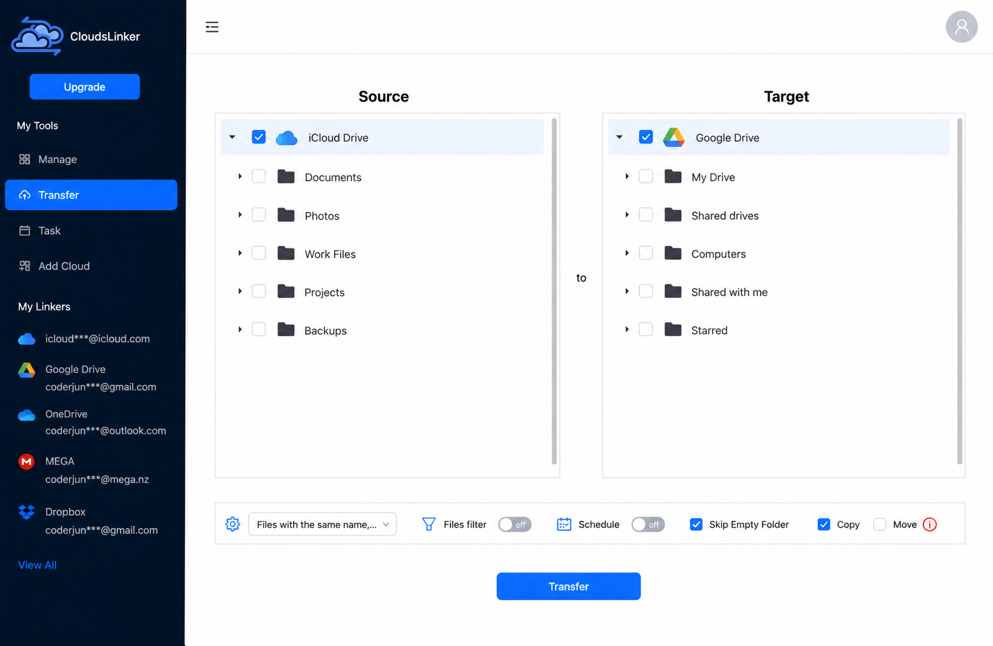The image size is (993, 646).
Task: Check the Projects folder checkbox
Action: pyautogui.click(x=259, y=292)
